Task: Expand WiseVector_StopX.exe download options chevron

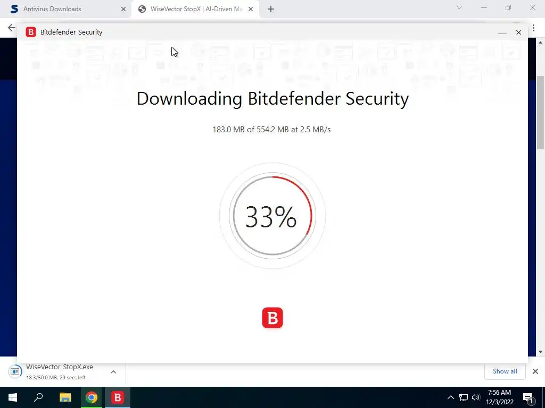Action: point(113,372)
